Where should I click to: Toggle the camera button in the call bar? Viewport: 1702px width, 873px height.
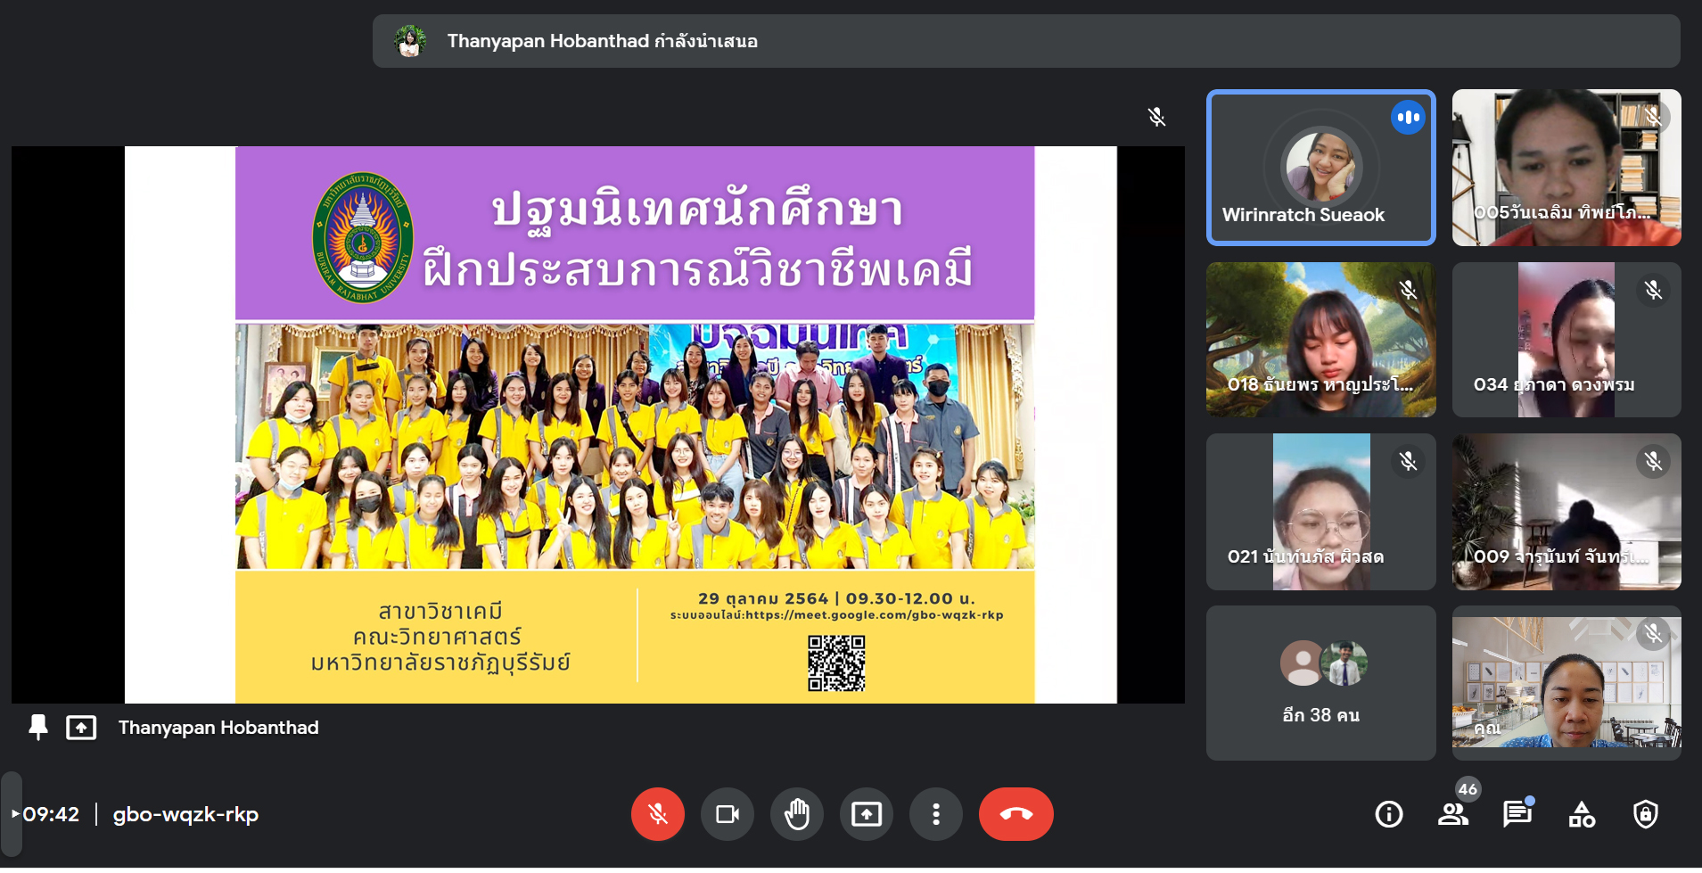pos(728,814)
